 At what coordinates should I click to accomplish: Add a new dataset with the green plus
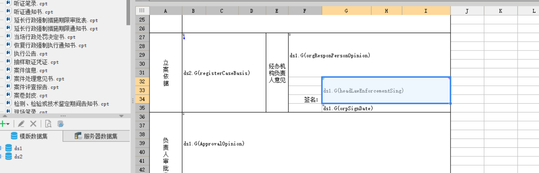3,124
